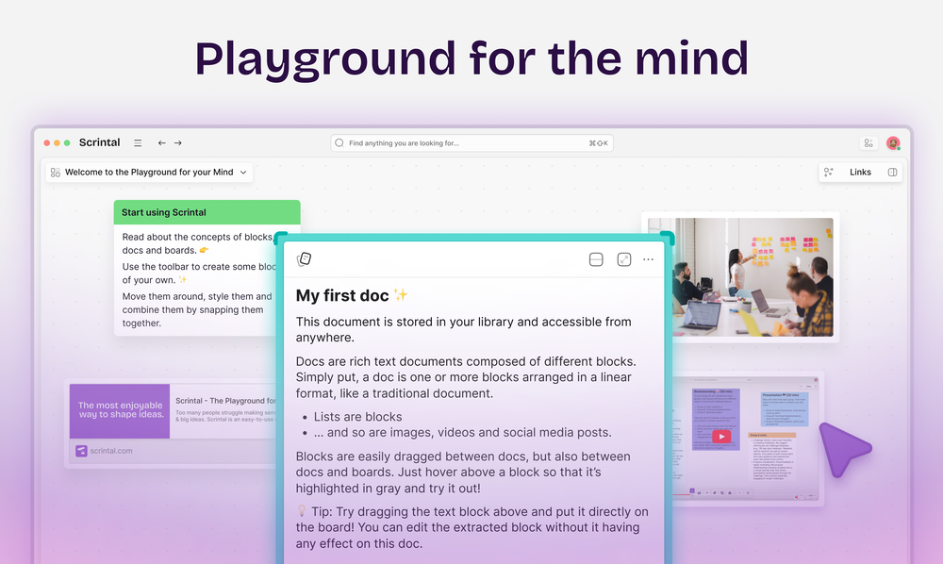The width and height of the screenshot is (943, 564).
Task: Select the green Start using Scrintal header
Action: [207, 212]
